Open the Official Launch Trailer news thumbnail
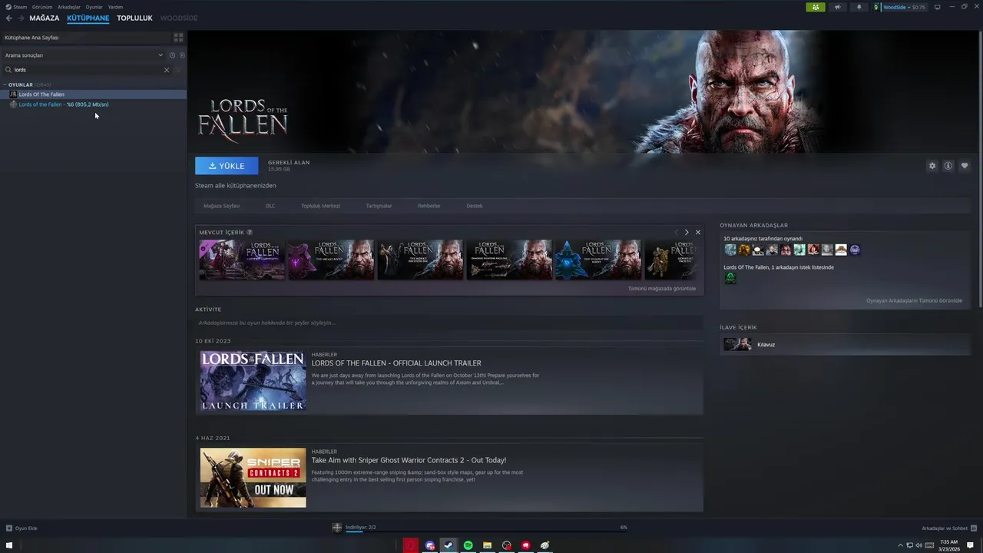This screenshot has width=983, height=553. coord(253,380)
